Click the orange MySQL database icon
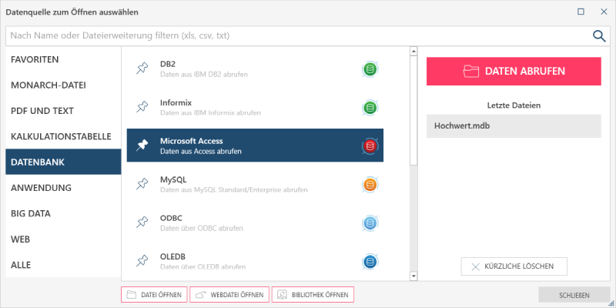This screenshot has height=308, width=616. (x=370, y=185)
